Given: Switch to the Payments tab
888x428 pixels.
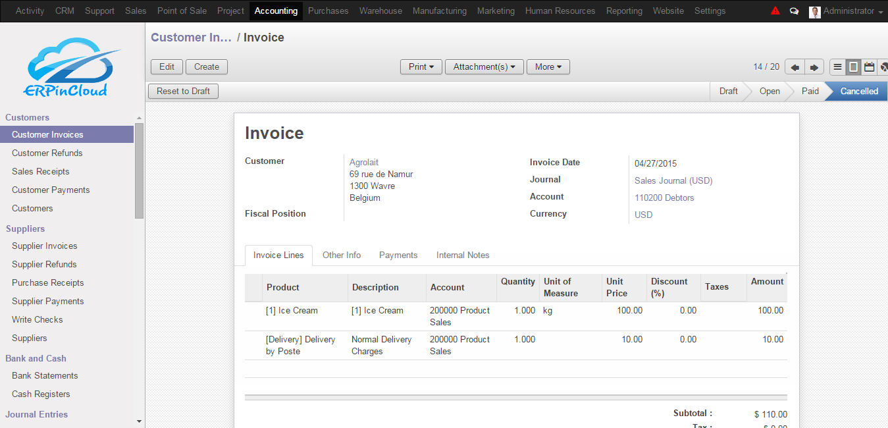Looking at the screenshot, I should pyautogui.click(x=398, y=255).
